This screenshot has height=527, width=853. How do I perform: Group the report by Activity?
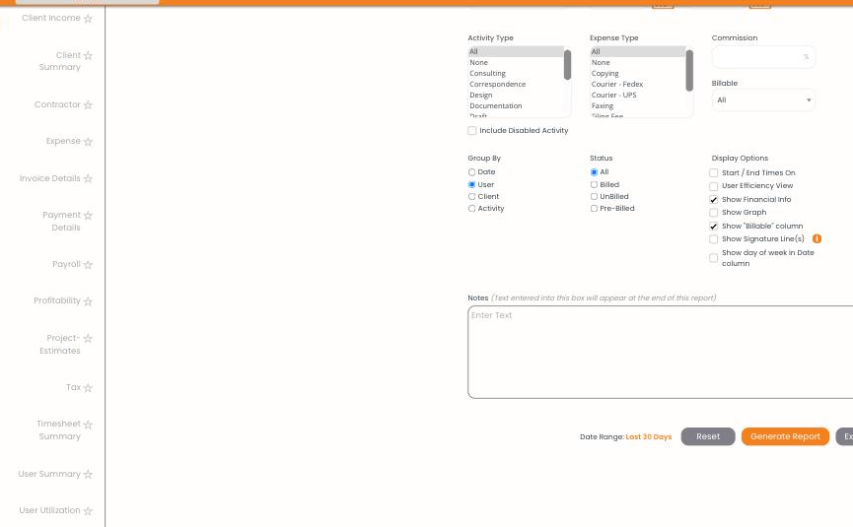tap(471, 209)
